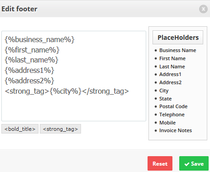Insert the Last Name placeholder
The height and width of the screenshot is (172, 210).
(172, 67)
